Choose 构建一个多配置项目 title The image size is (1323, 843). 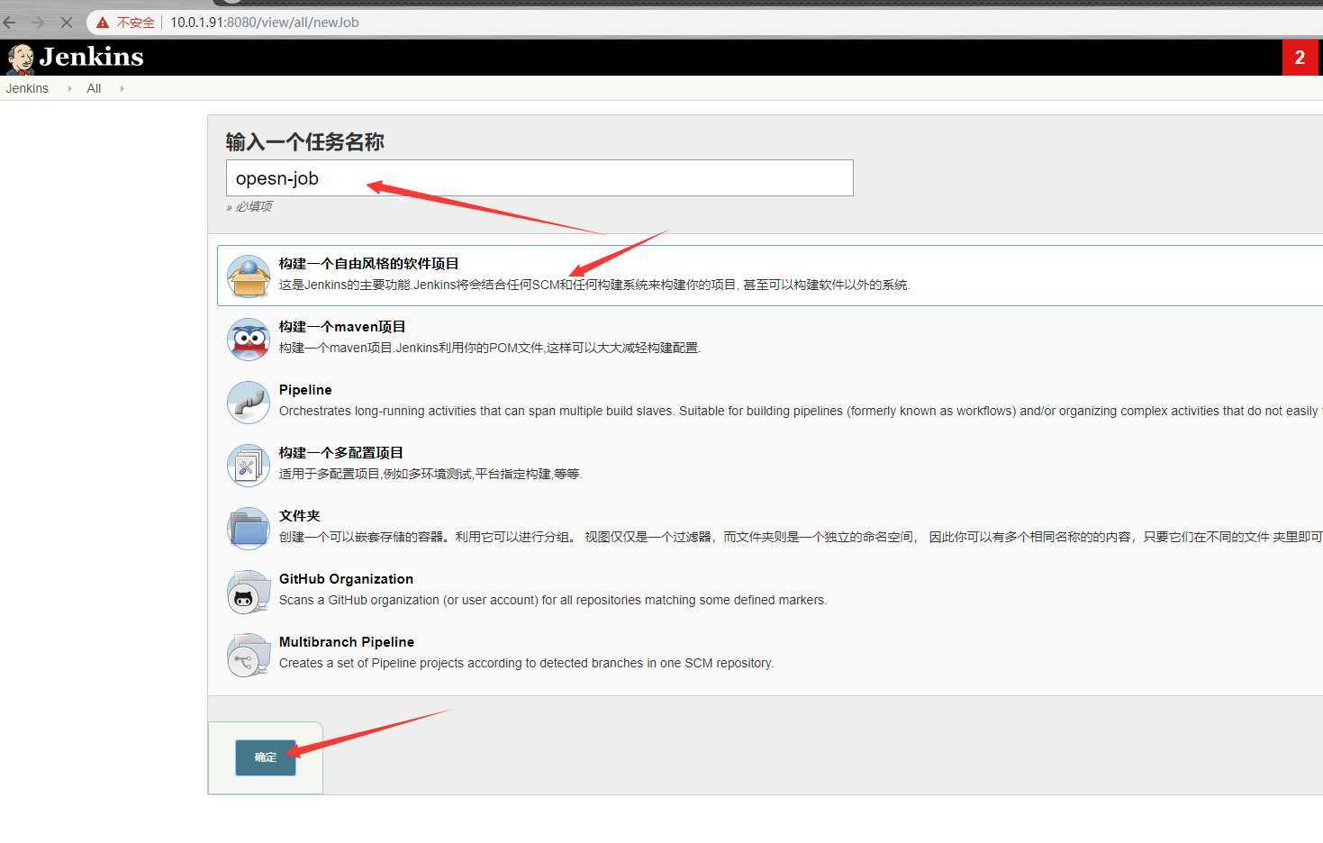click(x=341, y=453)
